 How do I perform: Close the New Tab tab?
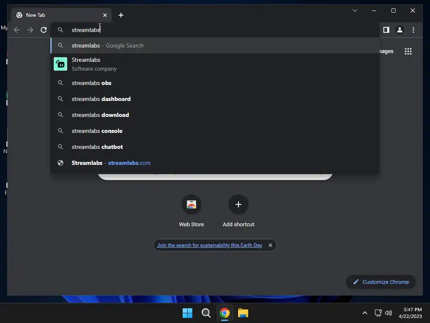105,15
